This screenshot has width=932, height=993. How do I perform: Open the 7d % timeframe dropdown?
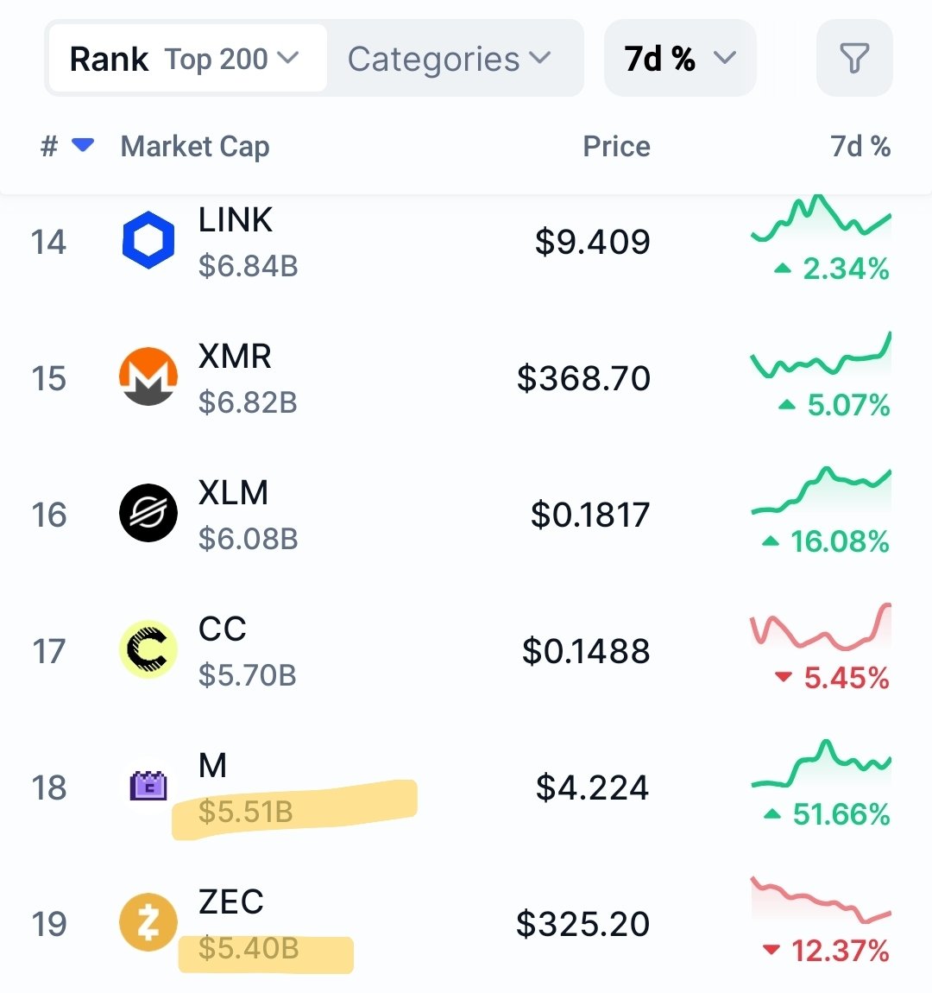680,59
